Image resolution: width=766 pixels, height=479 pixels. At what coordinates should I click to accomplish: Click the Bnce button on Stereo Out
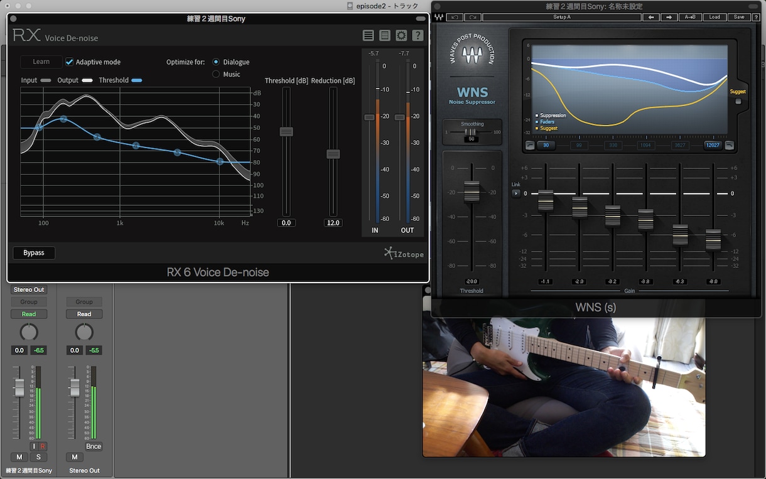click(94, 446)
